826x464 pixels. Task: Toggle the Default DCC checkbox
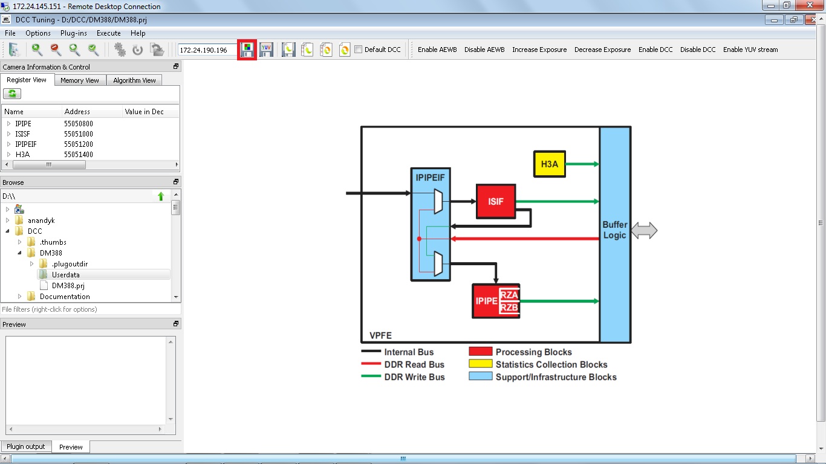tap(358, 50)
